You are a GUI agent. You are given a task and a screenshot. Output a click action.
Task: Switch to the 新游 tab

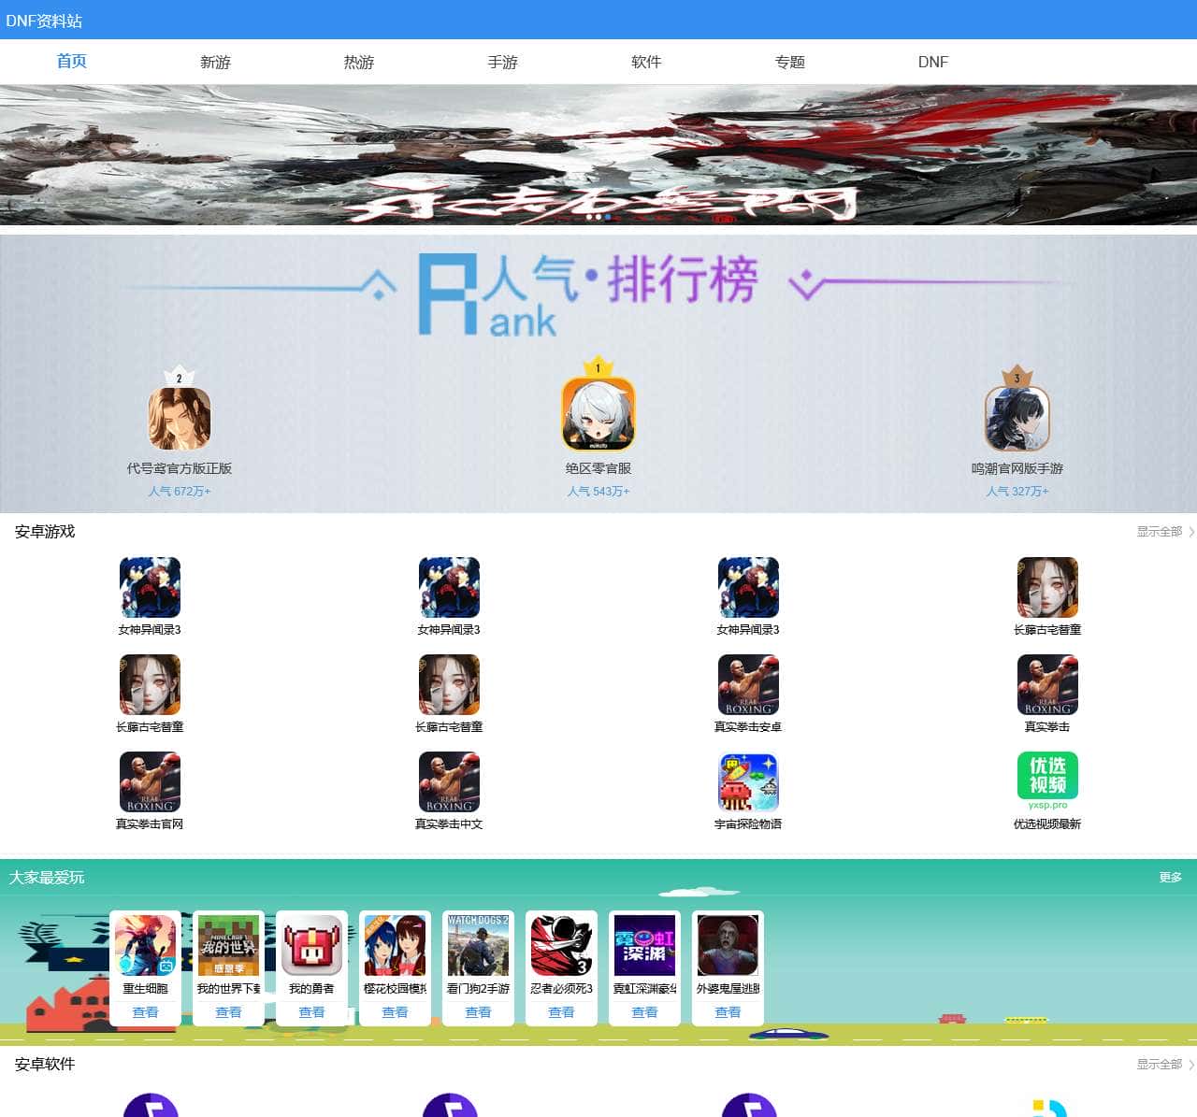(x=215, y=63)
